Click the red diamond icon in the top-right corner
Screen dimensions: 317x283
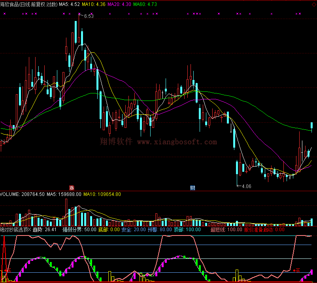tap(314, 5)
